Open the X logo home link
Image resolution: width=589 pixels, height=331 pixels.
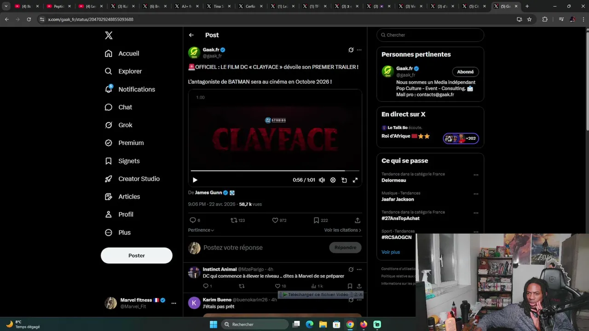tap(109, 35)
